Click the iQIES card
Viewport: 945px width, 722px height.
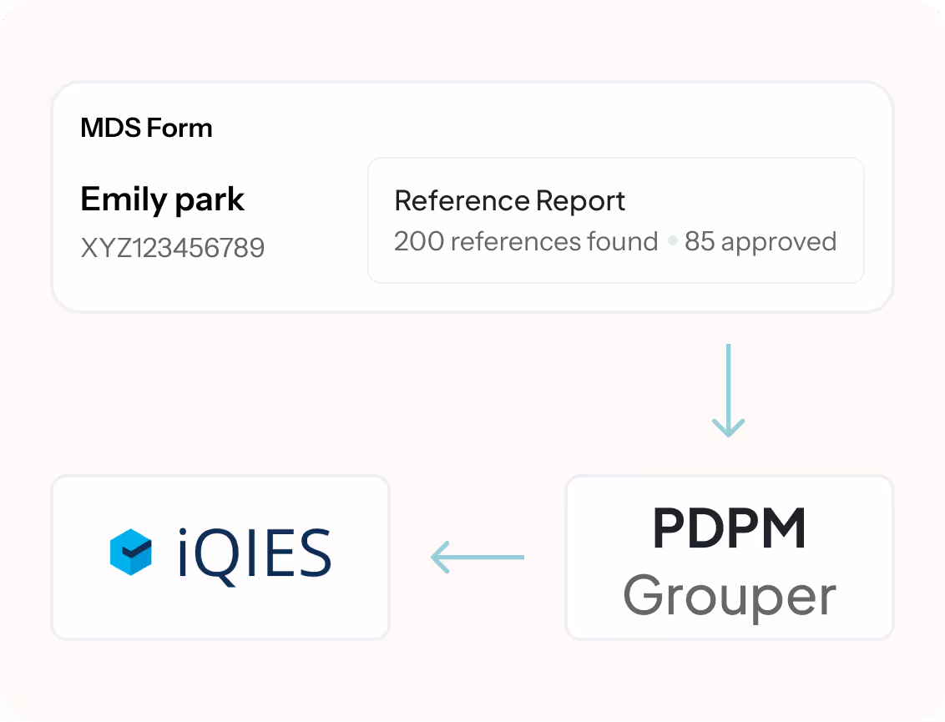tap(220, 558)
